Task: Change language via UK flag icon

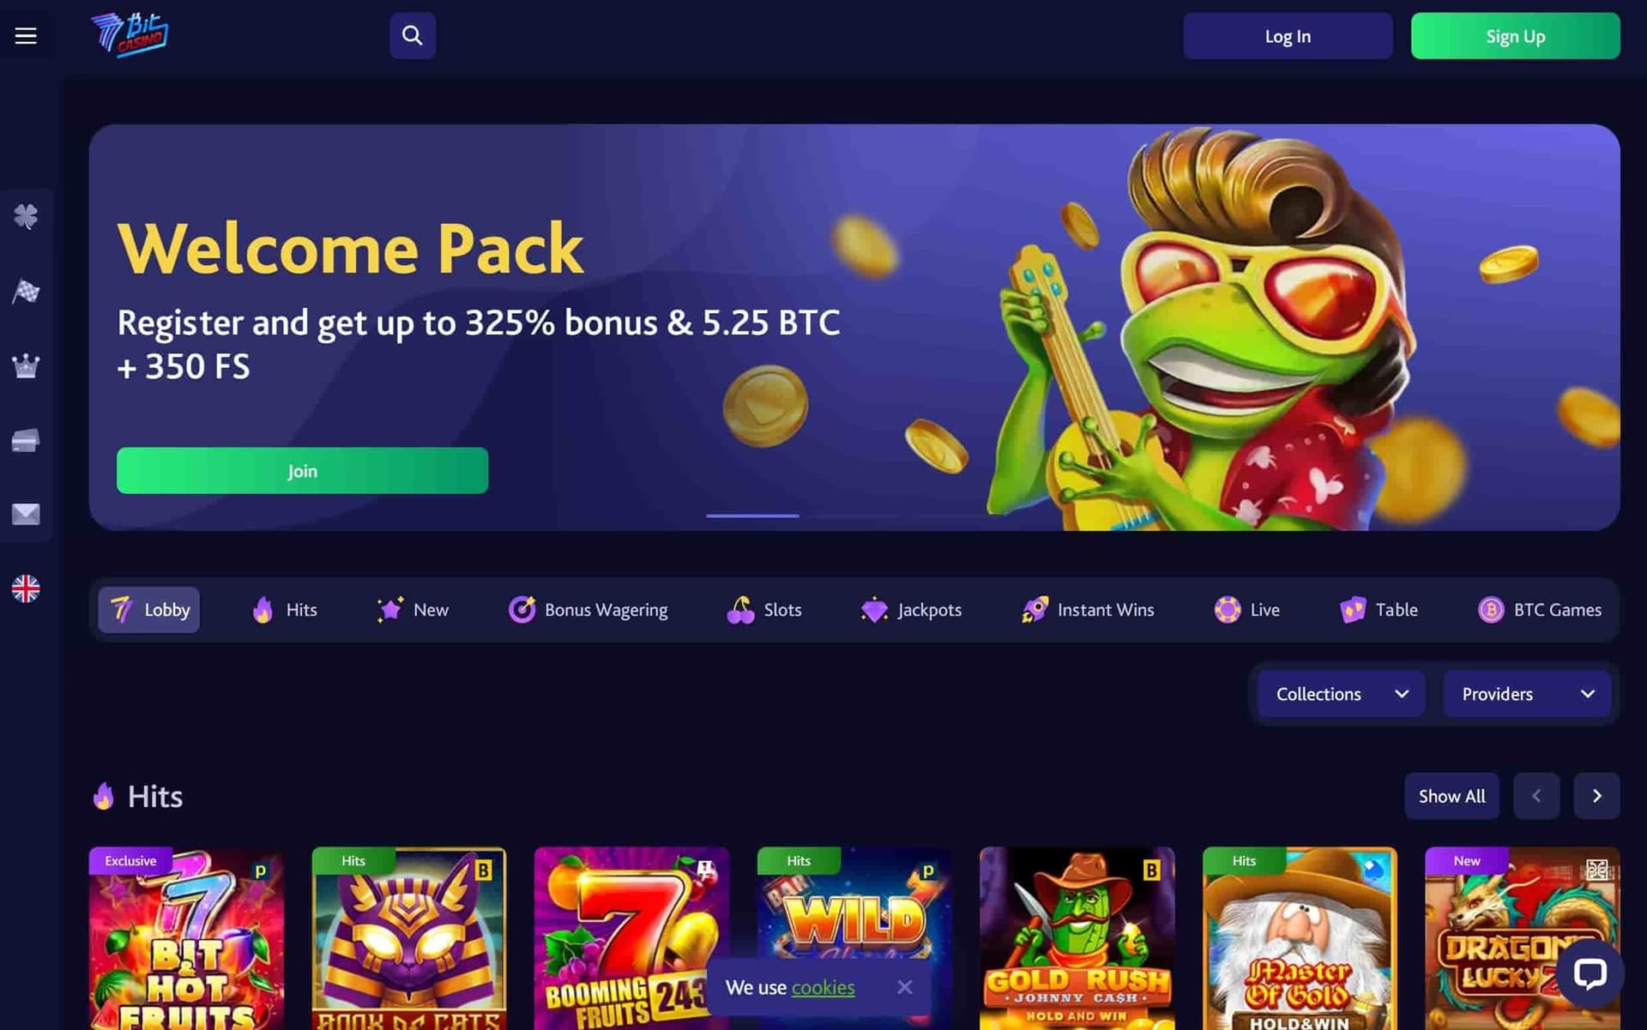Action: [26, 588]
